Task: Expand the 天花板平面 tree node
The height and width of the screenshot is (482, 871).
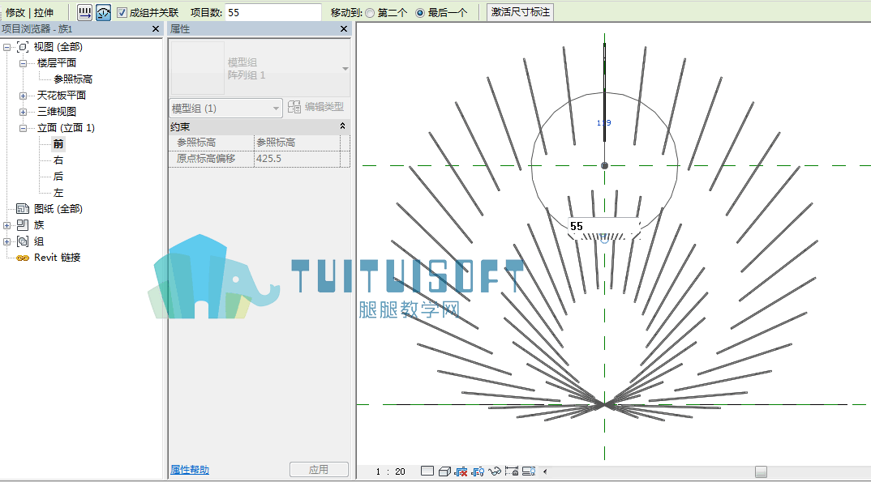Action: tap(24, 96)
